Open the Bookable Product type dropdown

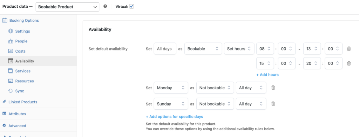(68, 7)
